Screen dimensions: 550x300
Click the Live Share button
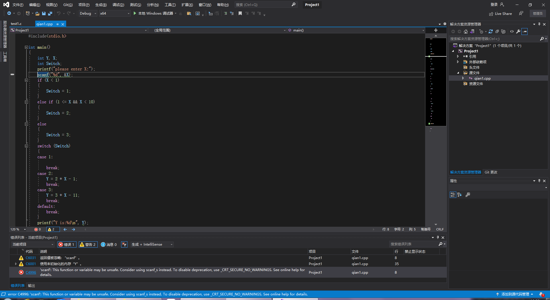[500, 14]
